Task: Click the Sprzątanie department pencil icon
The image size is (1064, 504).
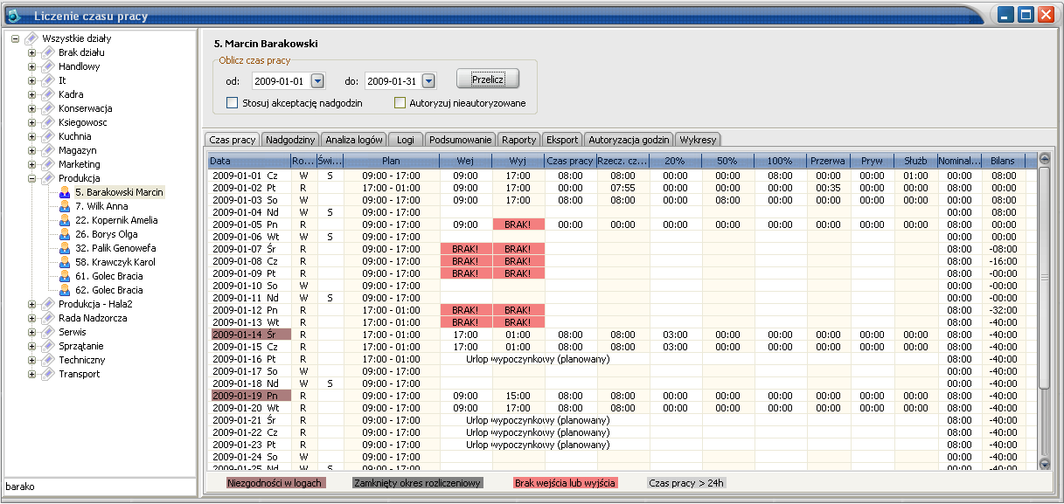Action: [48, 346]
